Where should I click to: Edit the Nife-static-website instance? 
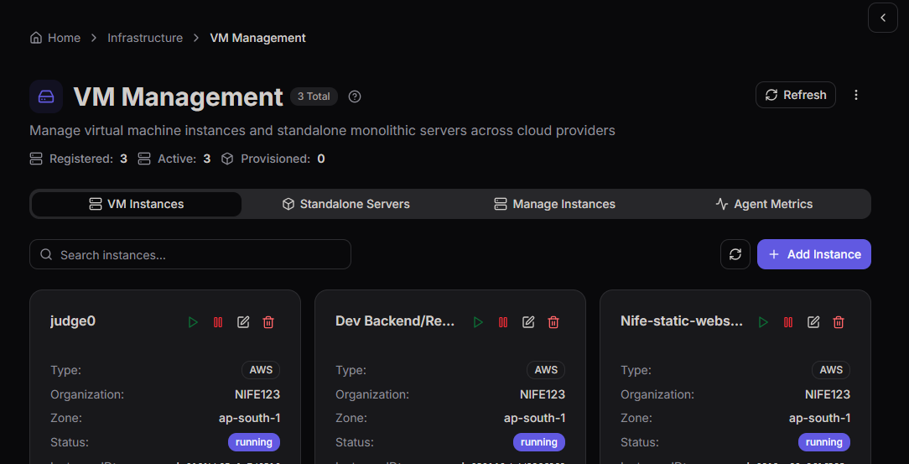(x=813, y=322)
